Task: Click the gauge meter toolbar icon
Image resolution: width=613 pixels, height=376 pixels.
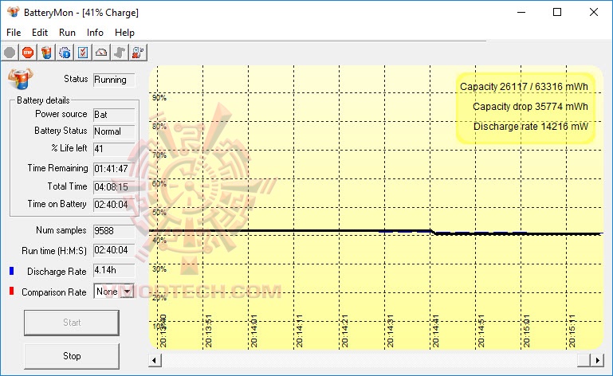Action: tap(101, 53)
